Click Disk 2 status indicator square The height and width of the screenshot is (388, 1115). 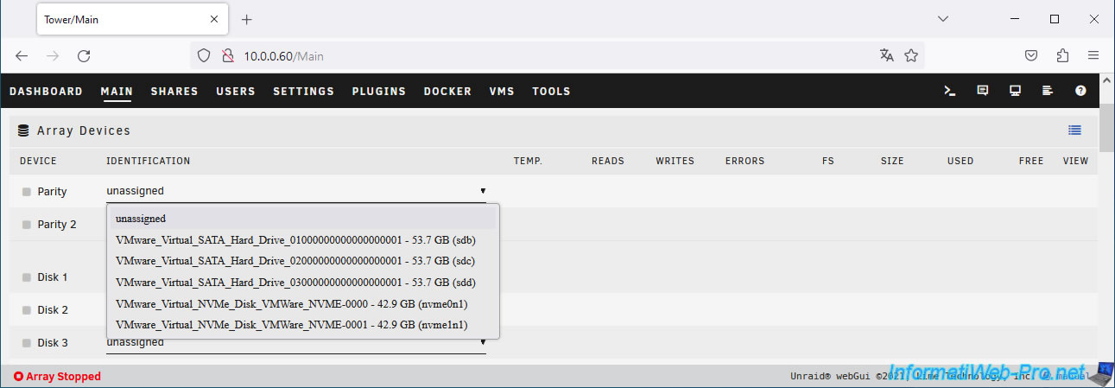(26, 310)
